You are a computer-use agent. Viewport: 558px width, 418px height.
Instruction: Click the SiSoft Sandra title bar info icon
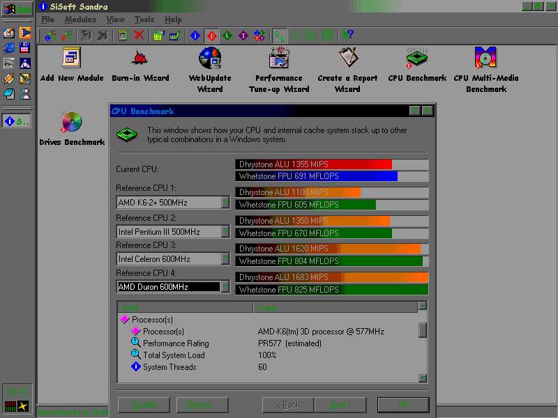[x=43, y=6]
